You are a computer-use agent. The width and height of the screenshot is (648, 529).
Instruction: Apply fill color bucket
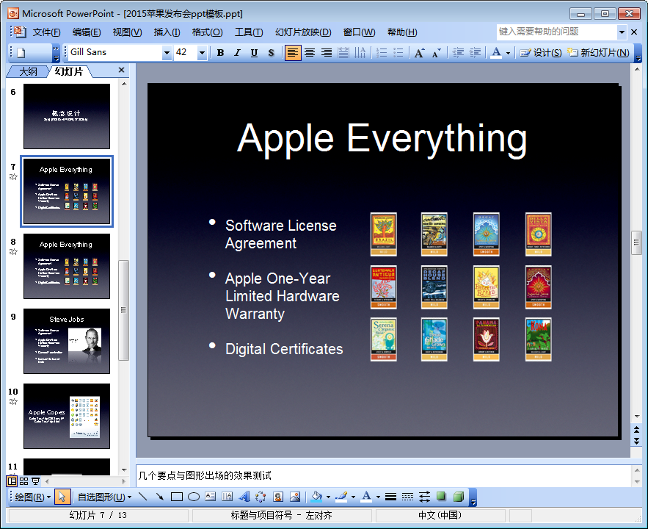pos(316,497)
